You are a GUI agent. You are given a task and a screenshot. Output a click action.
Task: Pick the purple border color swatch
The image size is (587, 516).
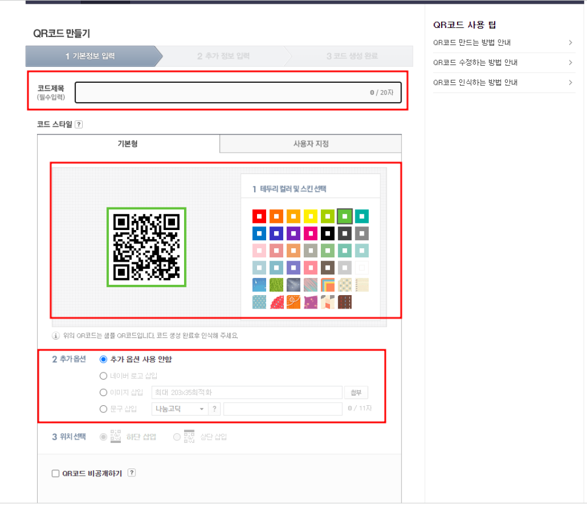293,234
